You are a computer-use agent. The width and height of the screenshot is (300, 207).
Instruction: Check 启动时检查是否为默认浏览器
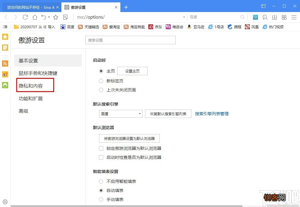[x=101, y=157]
